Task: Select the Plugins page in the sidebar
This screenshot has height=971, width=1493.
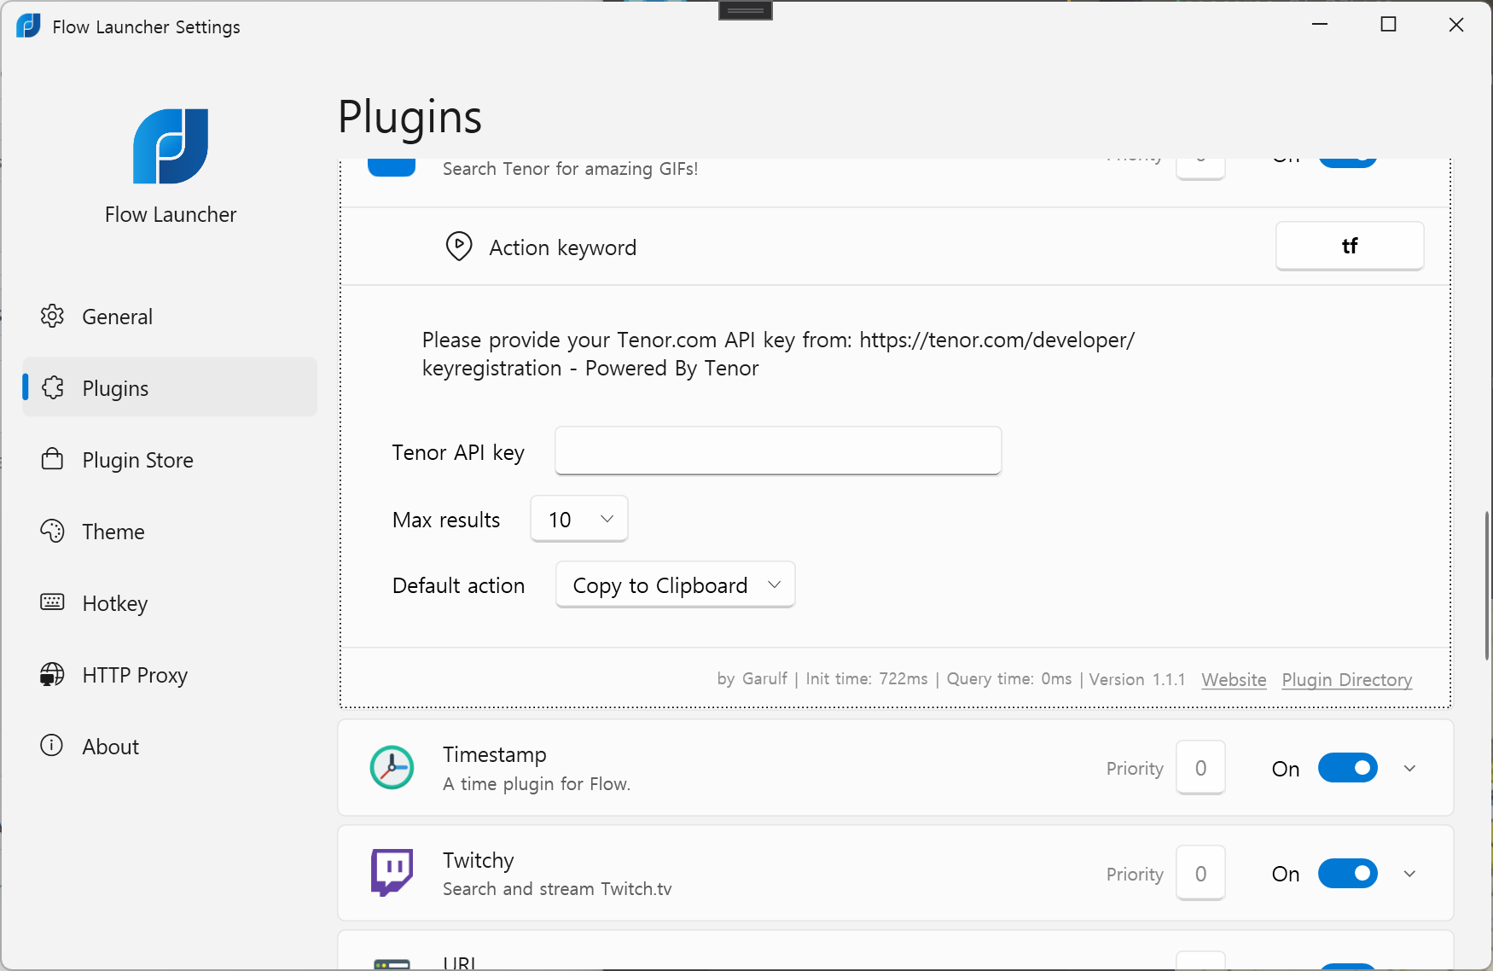Action: coord(170,387)
